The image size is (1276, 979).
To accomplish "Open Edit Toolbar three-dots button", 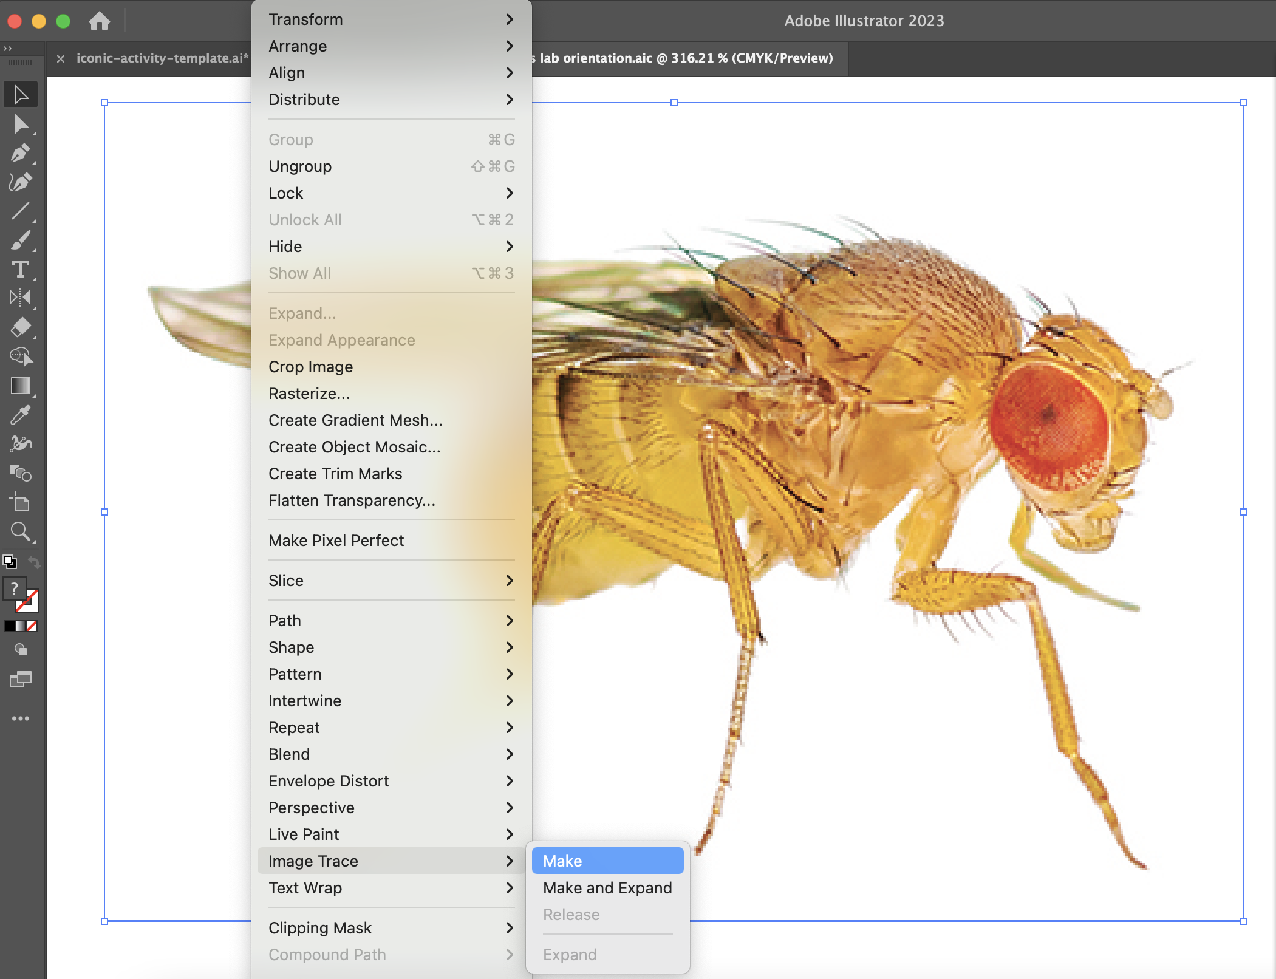I will pyautogui.click(x=21, y=718).
